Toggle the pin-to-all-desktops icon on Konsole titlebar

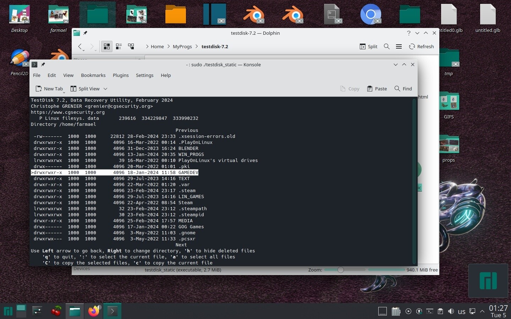pos(43,65)
